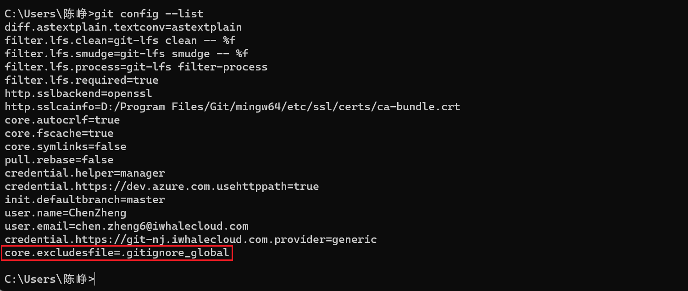Screen dimensions: 688x291
Task: Click the filter.lfs.process line
Action: [136, 67]
